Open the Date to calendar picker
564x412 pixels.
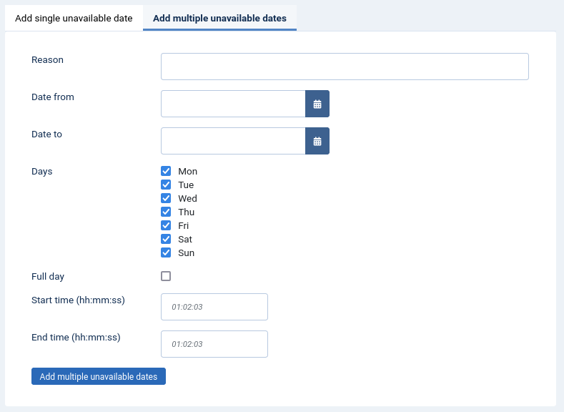click(317, 141)
